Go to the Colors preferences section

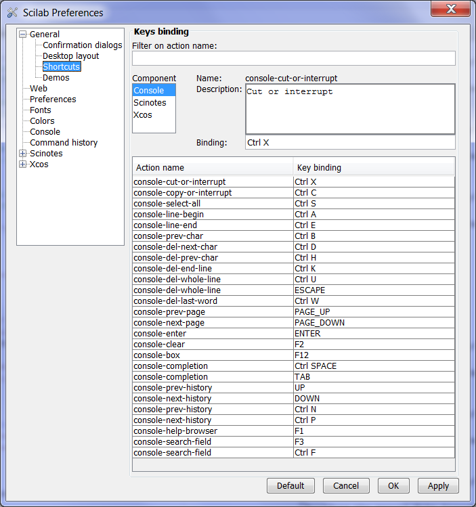(42, 121)
